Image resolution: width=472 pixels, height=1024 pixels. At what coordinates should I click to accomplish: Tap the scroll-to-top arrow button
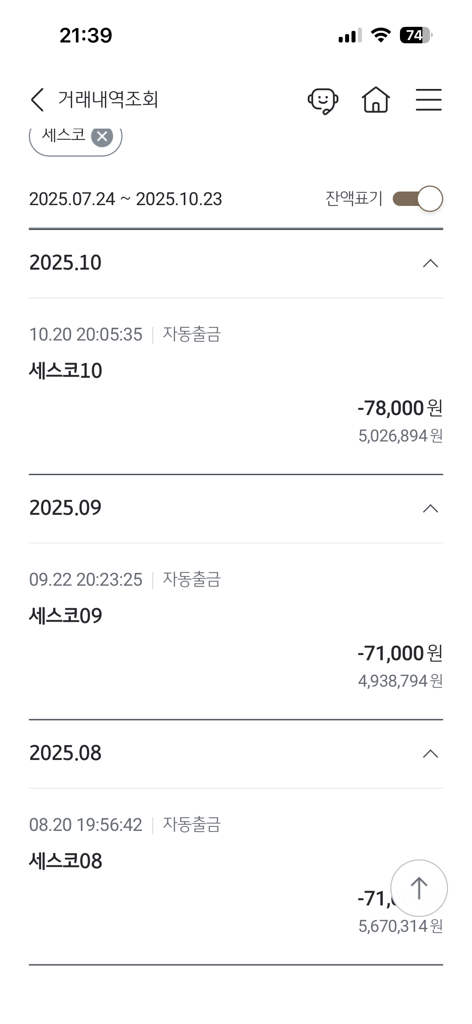click(x=419, y=888)
